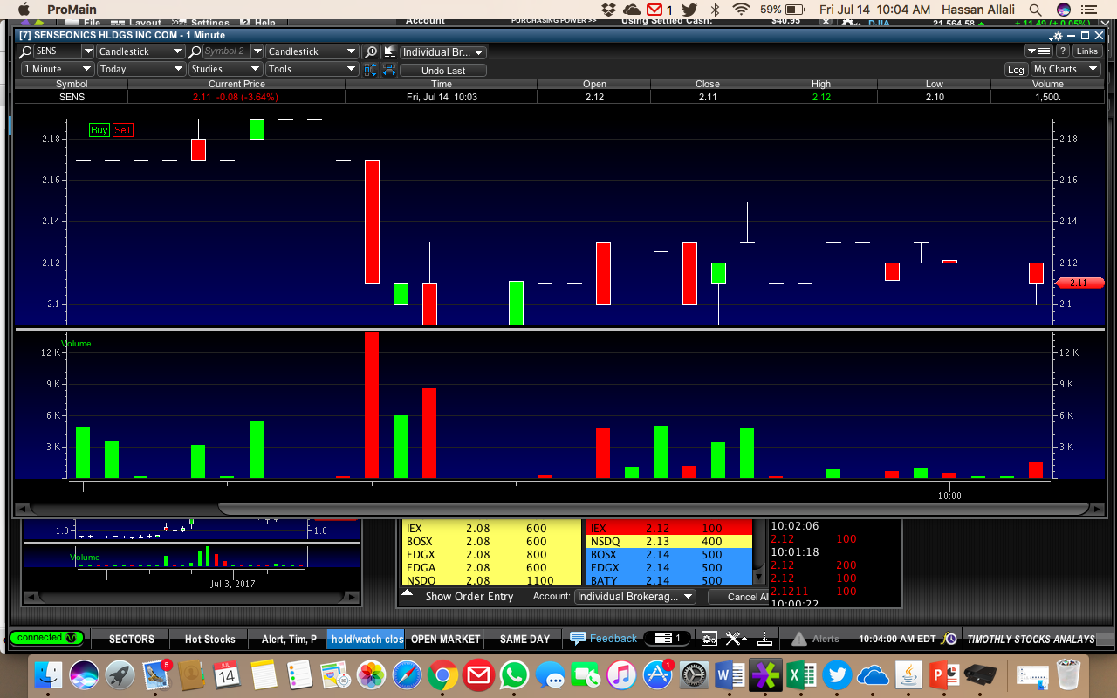Click the Alerts warning triangle icon
1117x698 pixels.
point(799,639)
